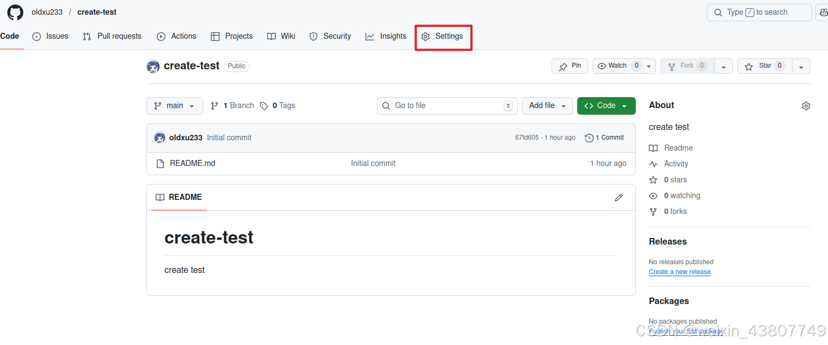Open the About settings gear icon
This screenshot has width=828, height=345.
pos(806,106)
